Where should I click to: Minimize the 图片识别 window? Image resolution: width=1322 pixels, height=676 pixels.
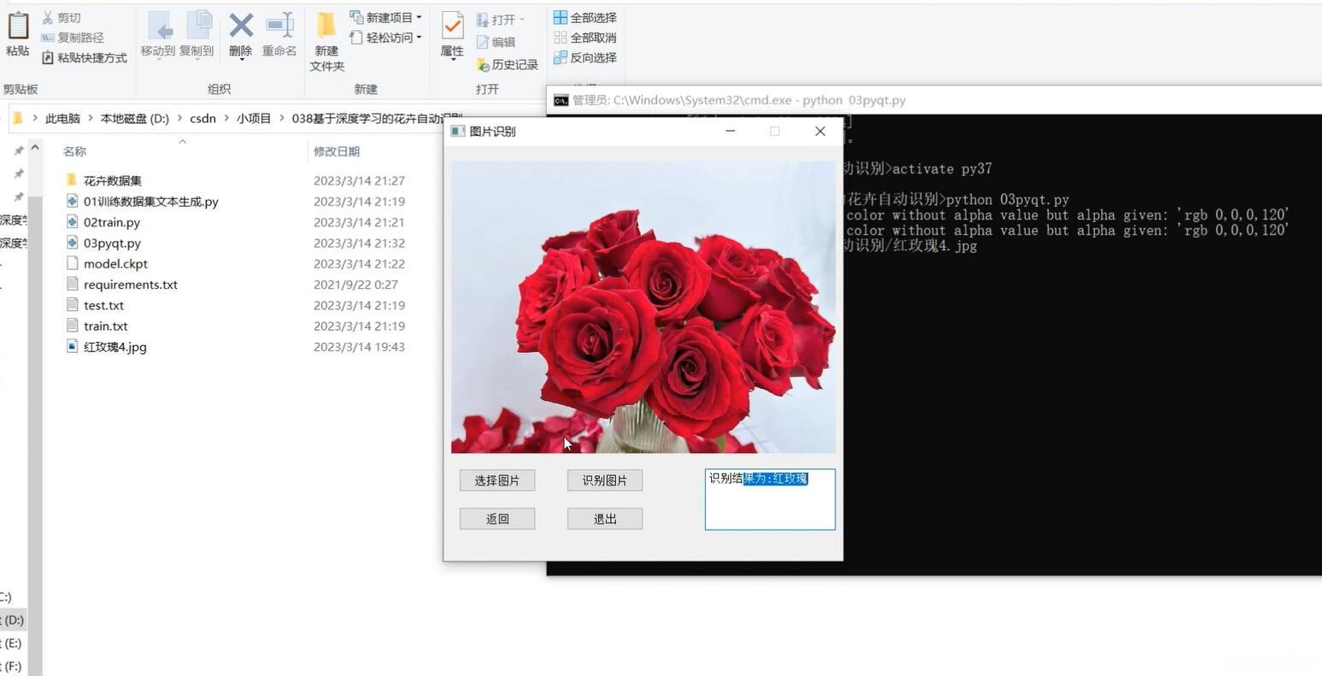(730, 131)
